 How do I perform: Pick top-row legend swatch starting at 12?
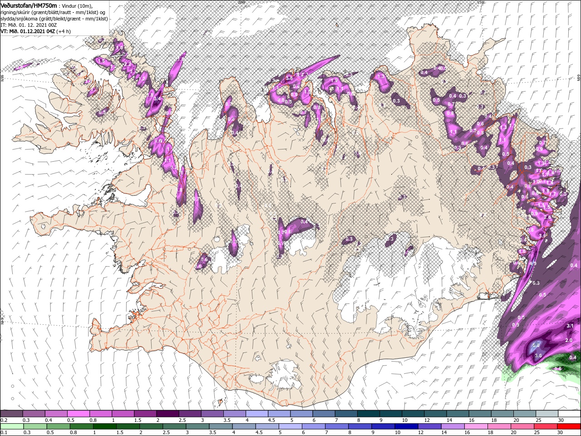(435, 414)
